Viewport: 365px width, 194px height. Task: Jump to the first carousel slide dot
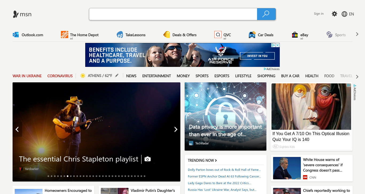(x=48, y=176)
